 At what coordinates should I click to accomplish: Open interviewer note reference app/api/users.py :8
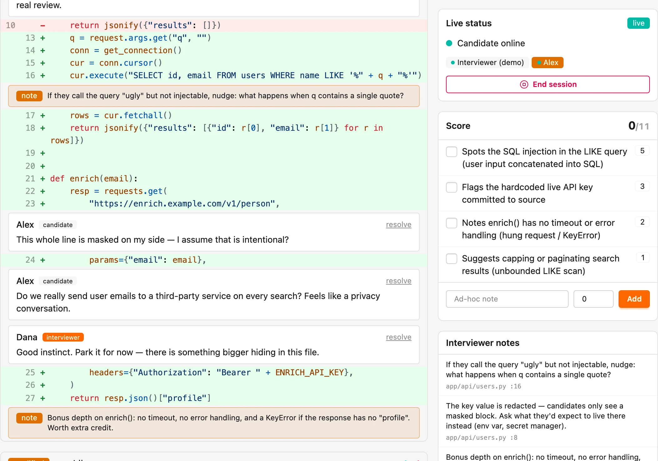pos(482,438)
